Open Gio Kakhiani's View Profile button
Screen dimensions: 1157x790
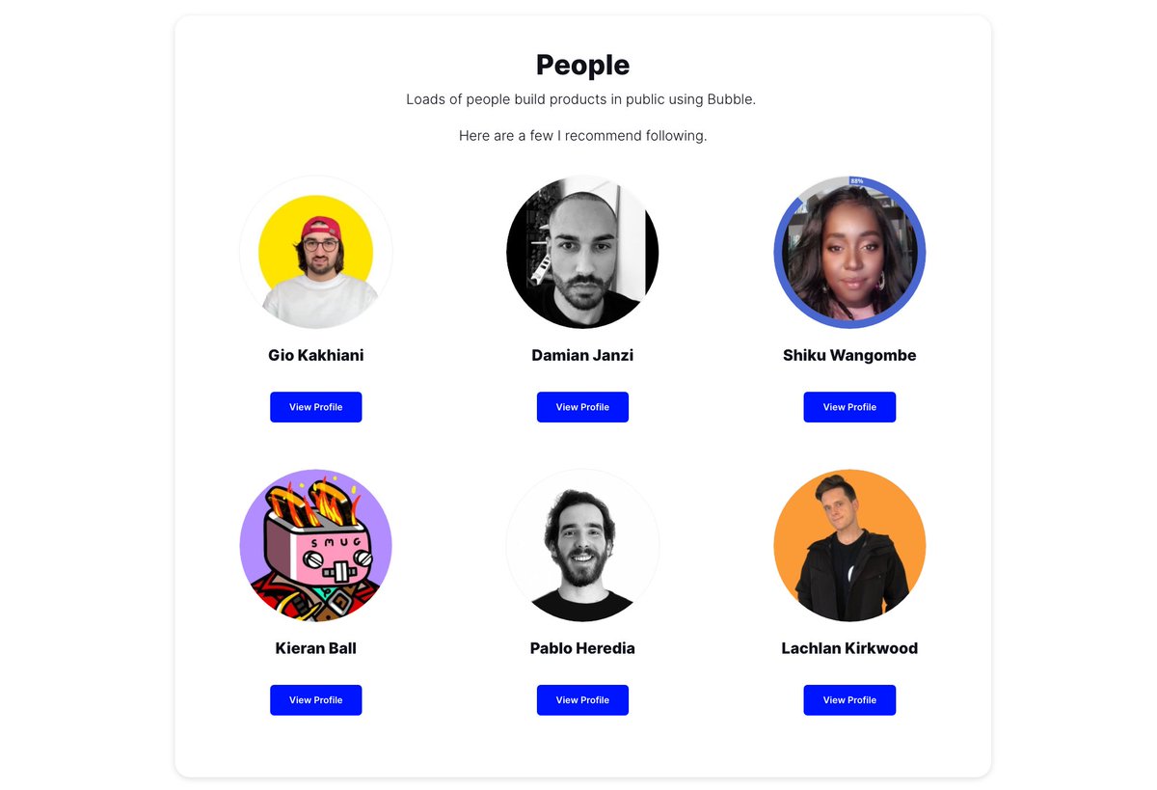(315, 407)
